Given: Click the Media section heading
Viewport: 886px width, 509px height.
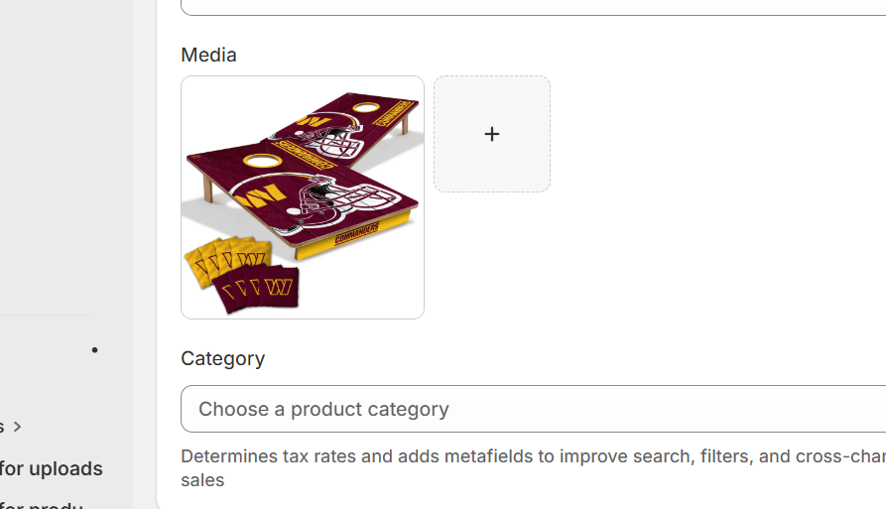Looking at the screenshot, I should tap(208, 55).
